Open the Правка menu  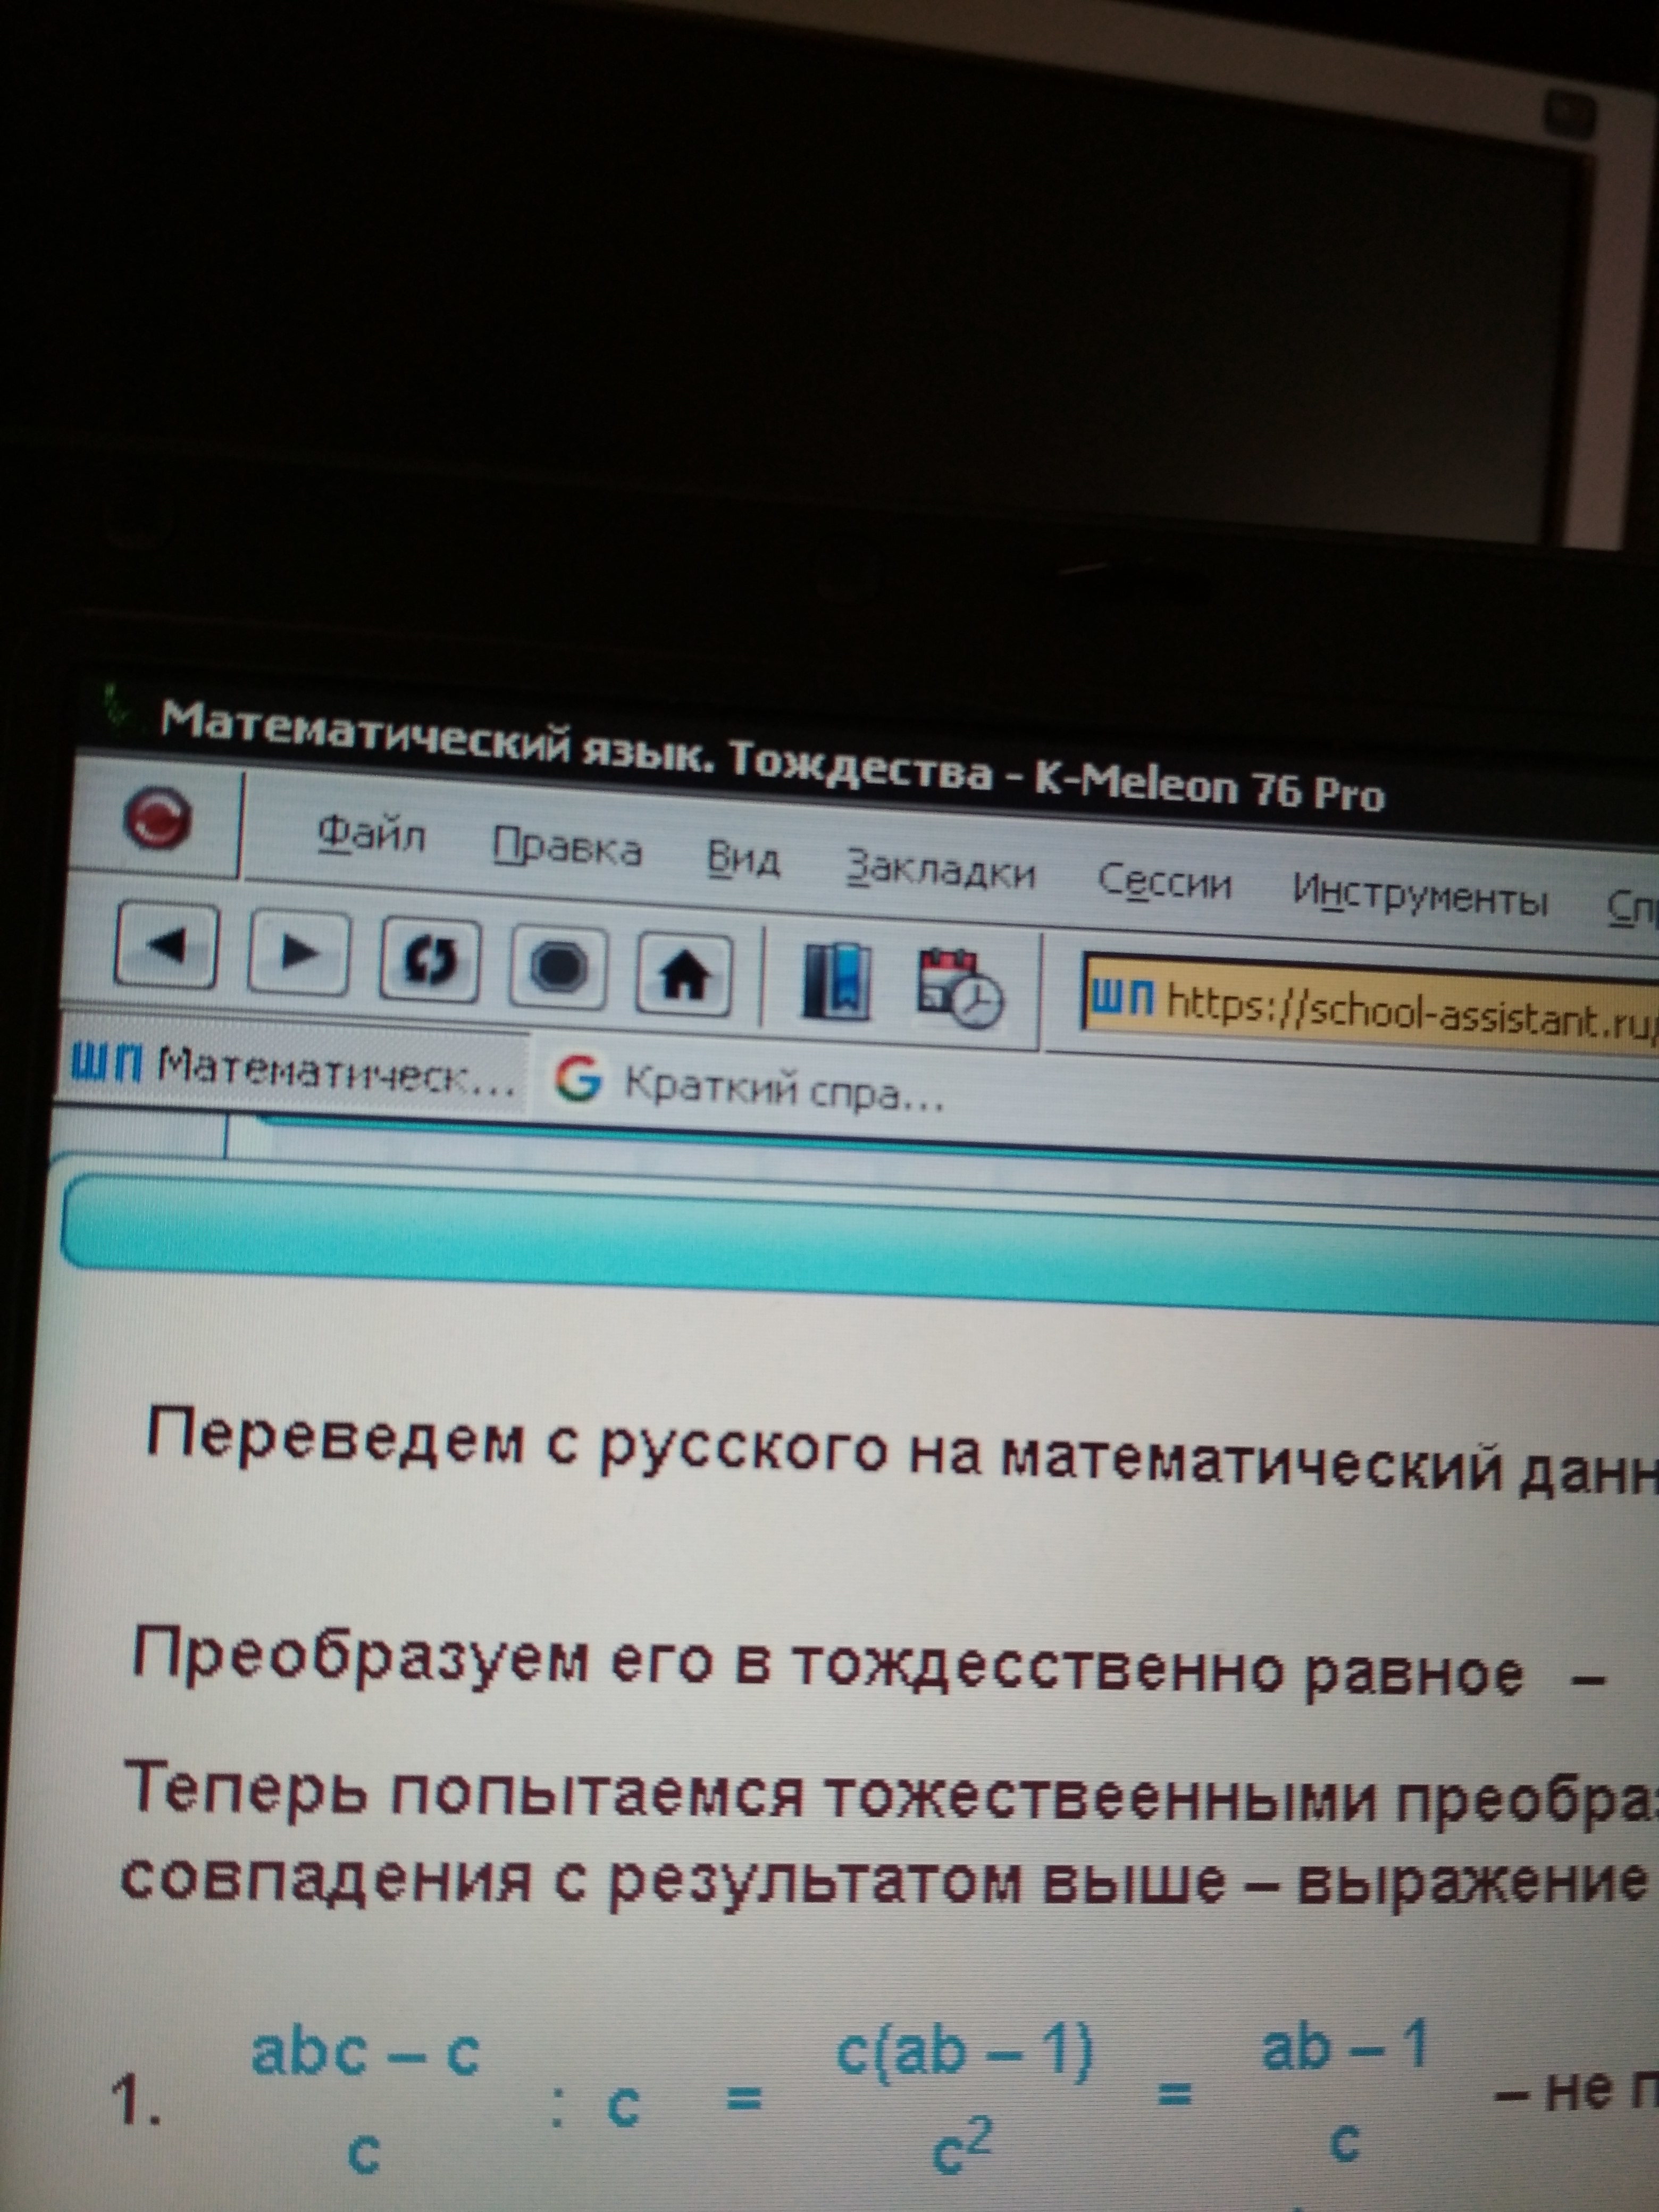(567, 849)
